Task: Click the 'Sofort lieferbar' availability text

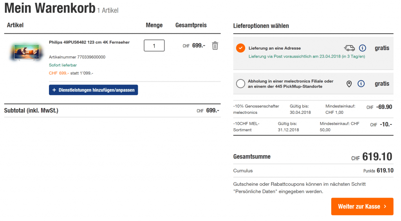Action: click(x=63, y=65)
